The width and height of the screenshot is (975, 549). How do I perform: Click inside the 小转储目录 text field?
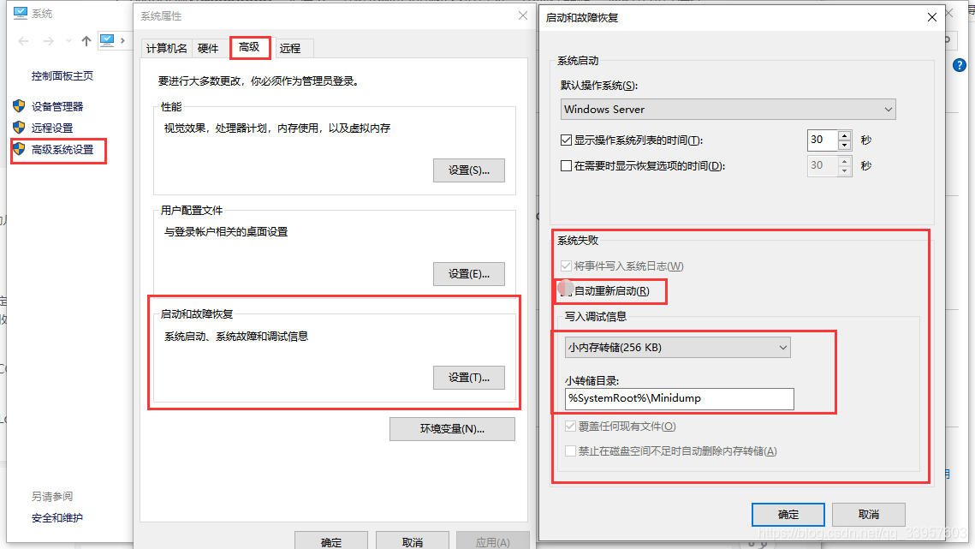coord(676,399)
